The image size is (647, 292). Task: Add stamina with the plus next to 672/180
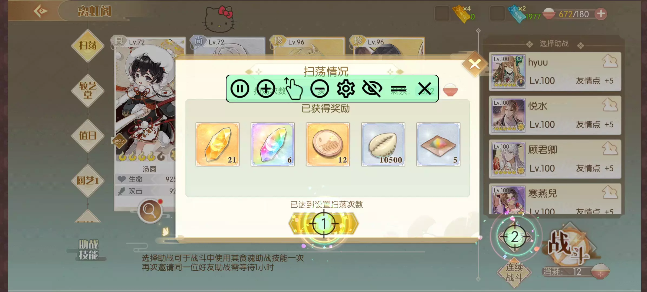click(x=601, y=14)
